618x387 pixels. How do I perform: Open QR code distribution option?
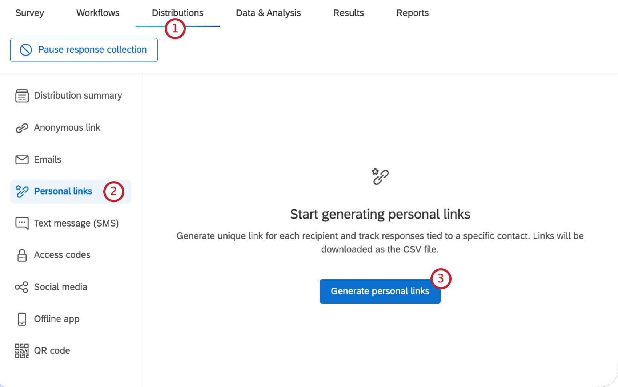point(71,351)
